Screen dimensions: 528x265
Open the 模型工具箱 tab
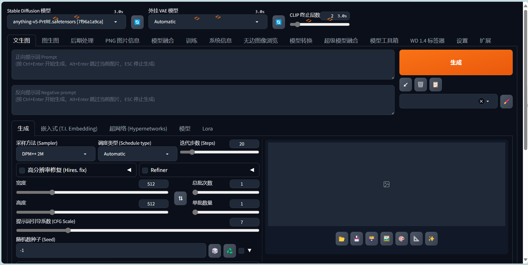(384, 41)
